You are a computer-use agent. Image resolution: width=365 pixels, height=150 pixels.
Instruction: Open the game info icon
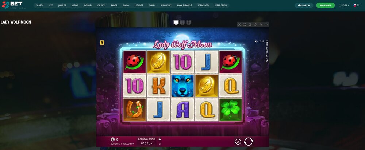(113, 139)
